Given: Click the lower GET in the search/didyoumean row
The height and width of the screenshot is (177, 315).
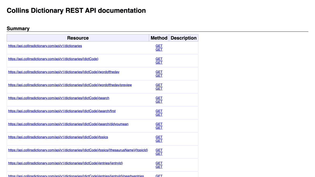Looking at the screenshot, I should click(x=159, y=128).
